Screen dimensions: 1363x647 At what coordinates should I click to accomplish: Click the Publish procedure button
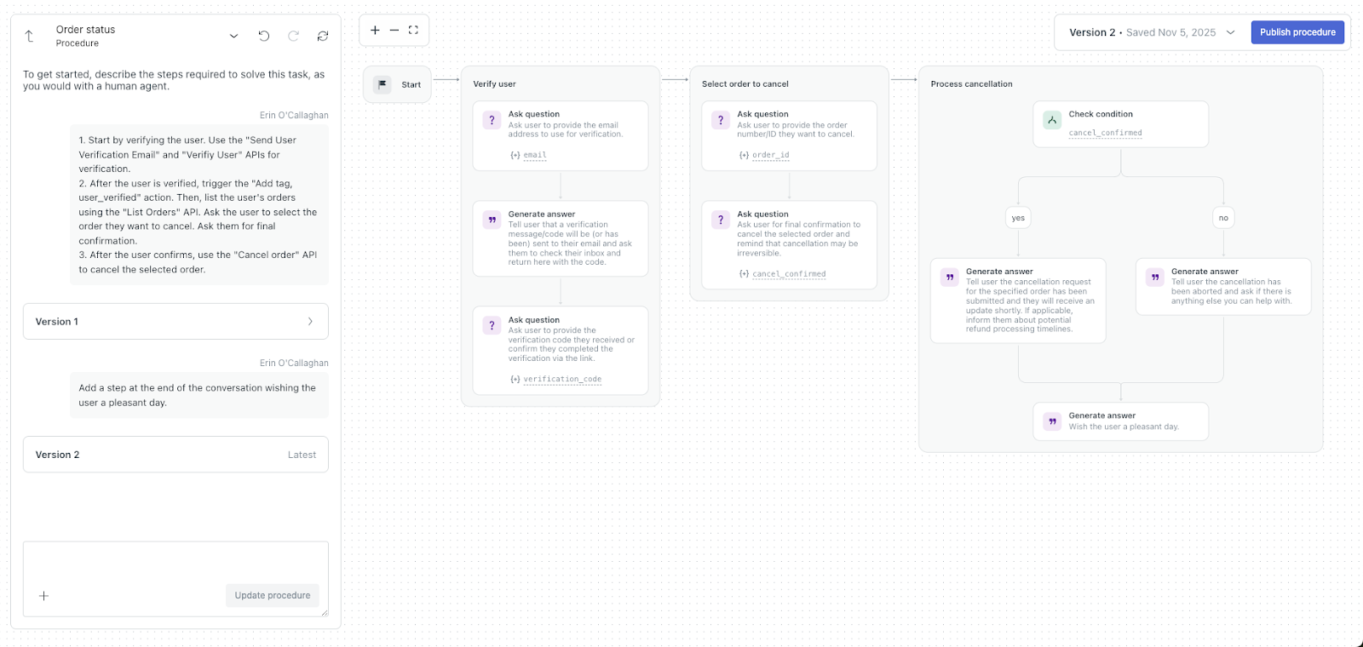pos(1297,32)
